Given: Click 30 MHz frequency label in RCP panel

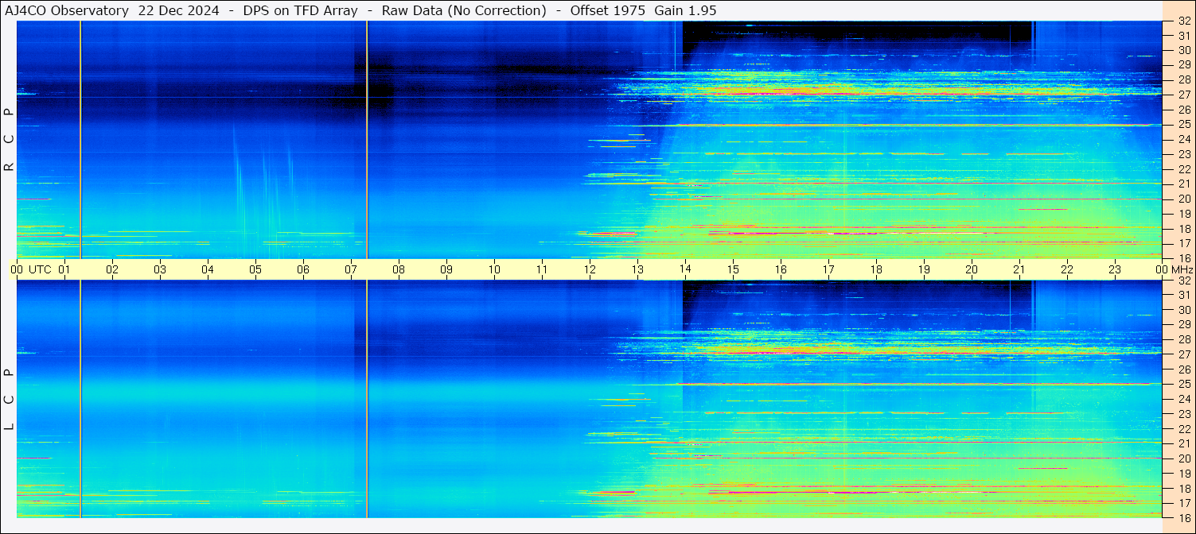Looking at the screenshot, I should click(x=1183, y=50).
